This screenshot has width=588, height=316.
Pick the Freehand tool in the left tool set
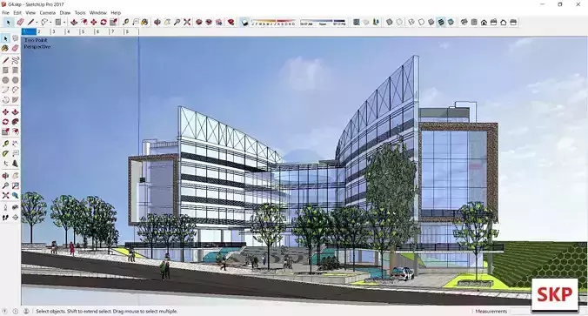[x=15, y=60]
